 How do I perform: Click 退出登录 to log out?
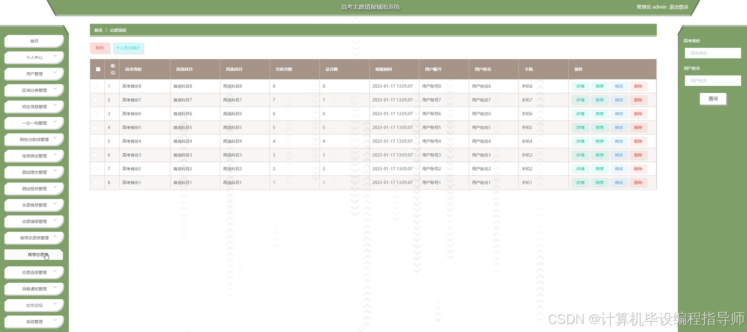679,7
